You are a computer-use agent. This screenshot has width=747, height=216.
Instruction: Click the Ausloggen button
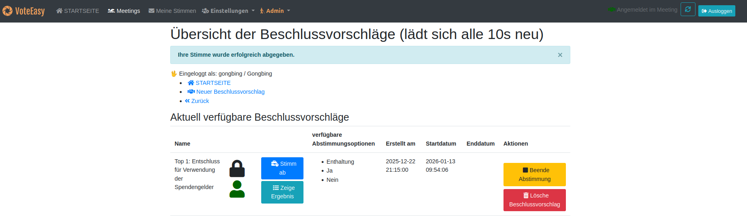tap(717, 11)
